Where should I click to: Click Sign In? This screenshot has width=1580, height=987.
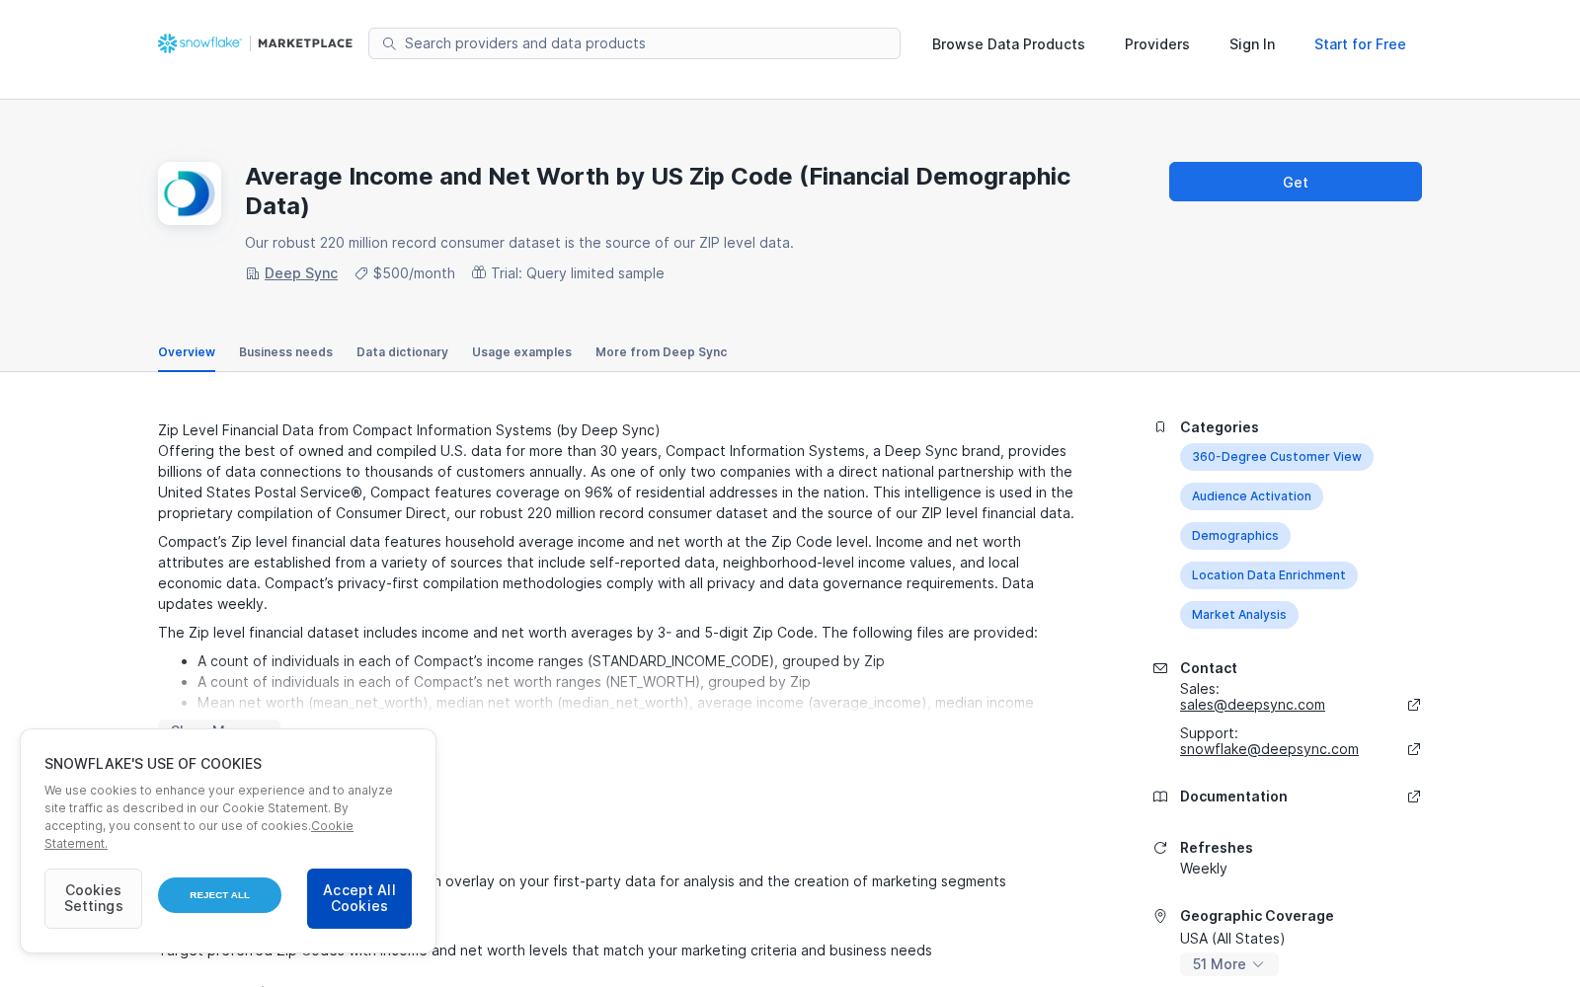pos(1252,44)
